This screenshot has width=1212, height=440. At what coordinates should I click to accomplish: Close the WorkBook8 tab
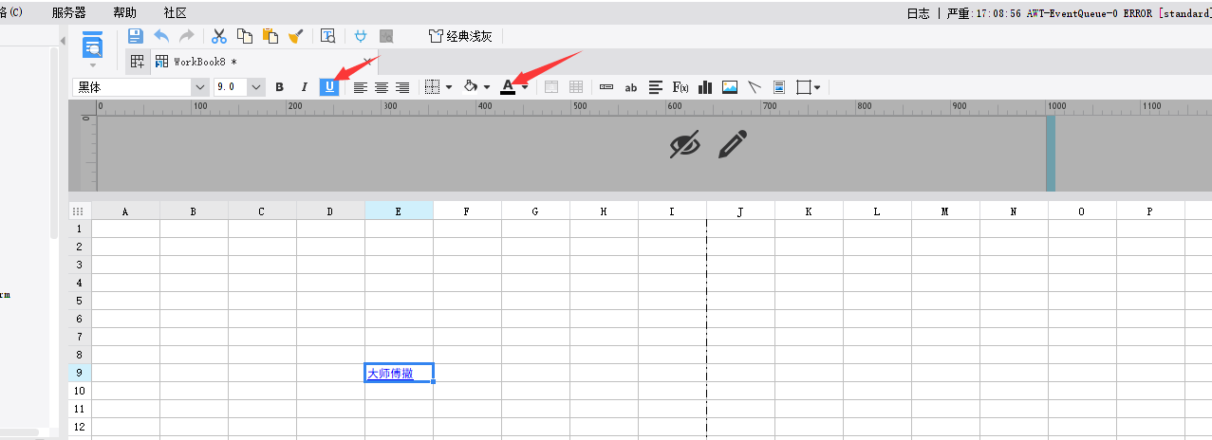(x=368, y=62)
